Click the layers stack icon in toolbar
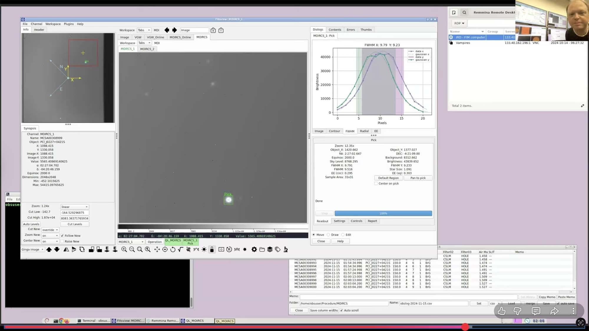 [x=270, y=250]
